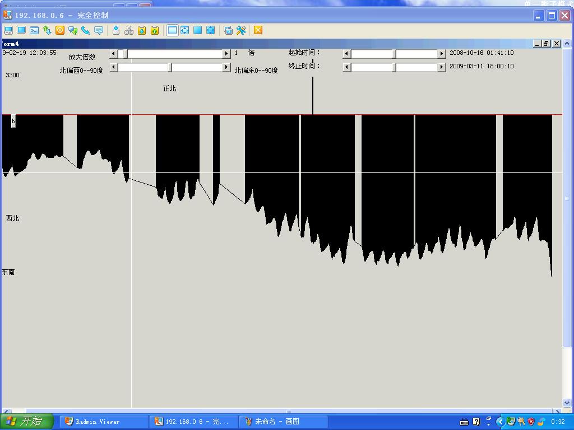574x430 pixels.
Task: Click the 北偏东0--90度 label
Action: [256, 70]
